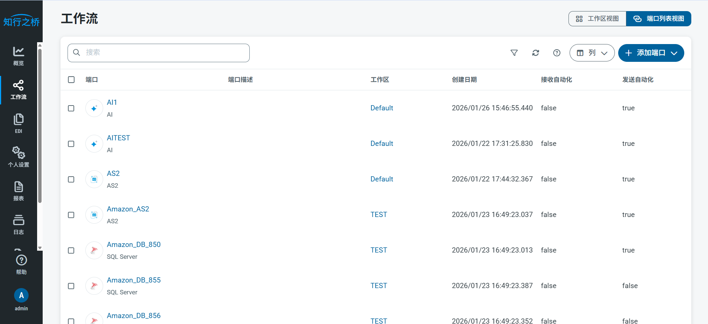
Task: Refresh the port list
Action: [x=535, y=53]
